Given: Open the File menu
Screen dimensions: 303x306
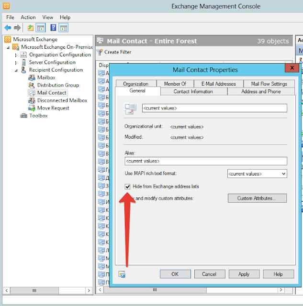Looking at the screenshot, I should [x=10, y=17].
